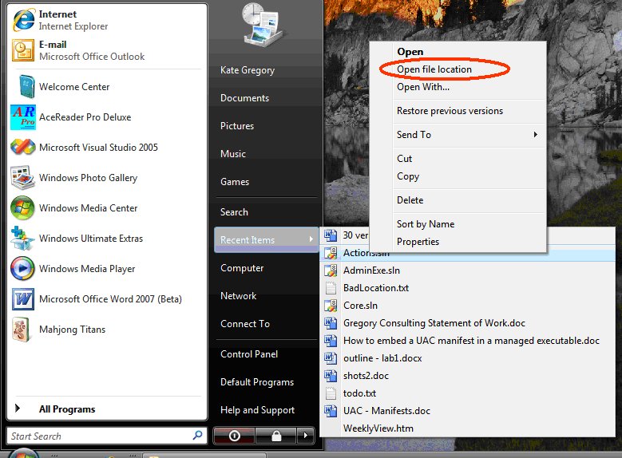Open Control Panel

pyautogui.click(x=249, y=354)
